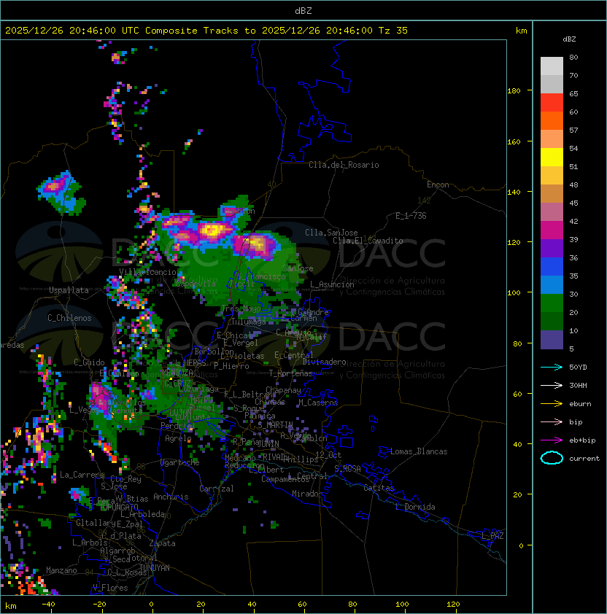Select the red swatch between 65 and 60 dBZ
The image size is (607, 614).
pos(552,103)
